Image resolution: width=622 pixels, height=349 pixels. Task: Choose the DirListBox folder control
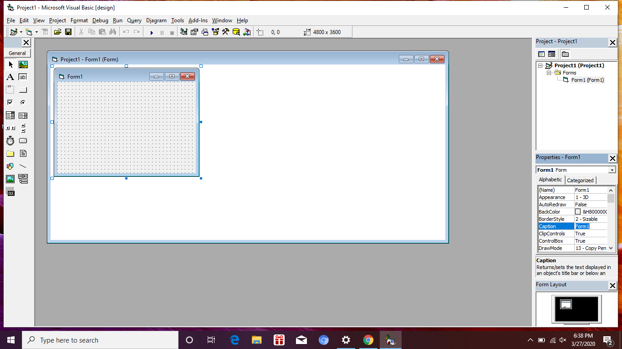click(10, 154)
